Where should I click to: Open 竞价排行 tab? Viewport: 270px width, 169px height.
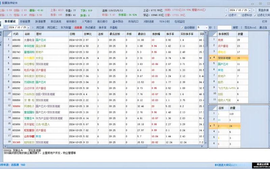[102, 22]
